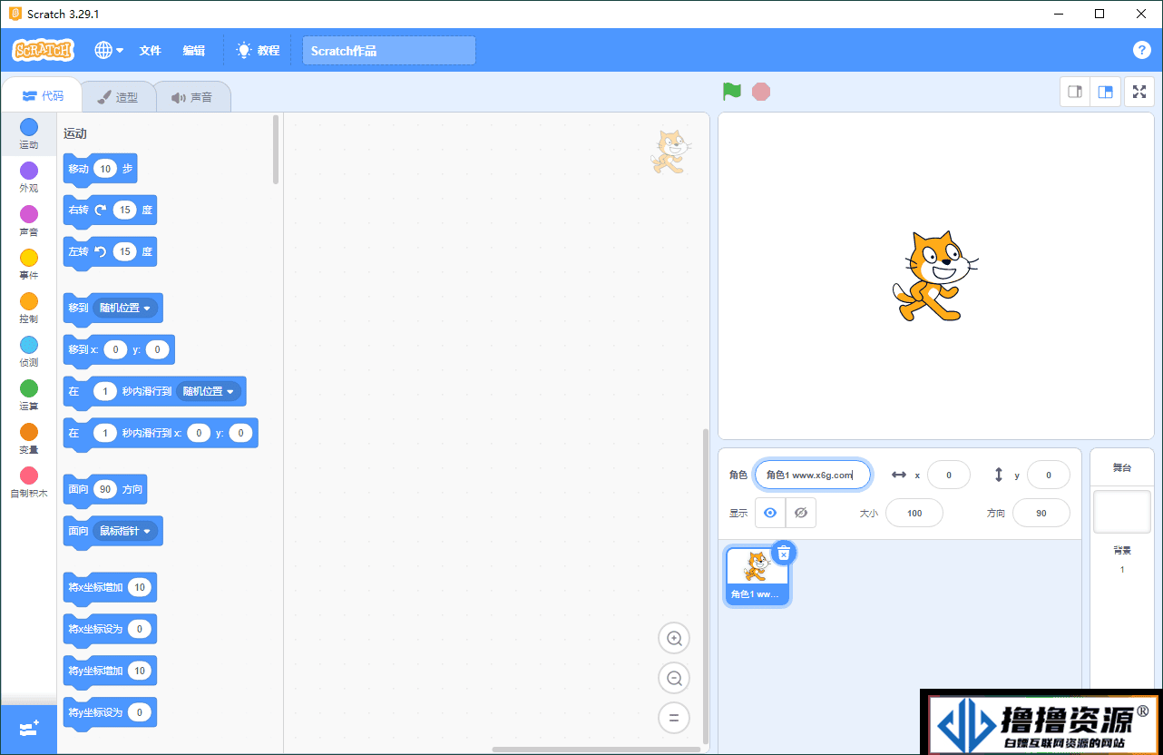Select the 角色1 sprite thumbnail
Screen dimensions: 1163x755
(757, 575)
